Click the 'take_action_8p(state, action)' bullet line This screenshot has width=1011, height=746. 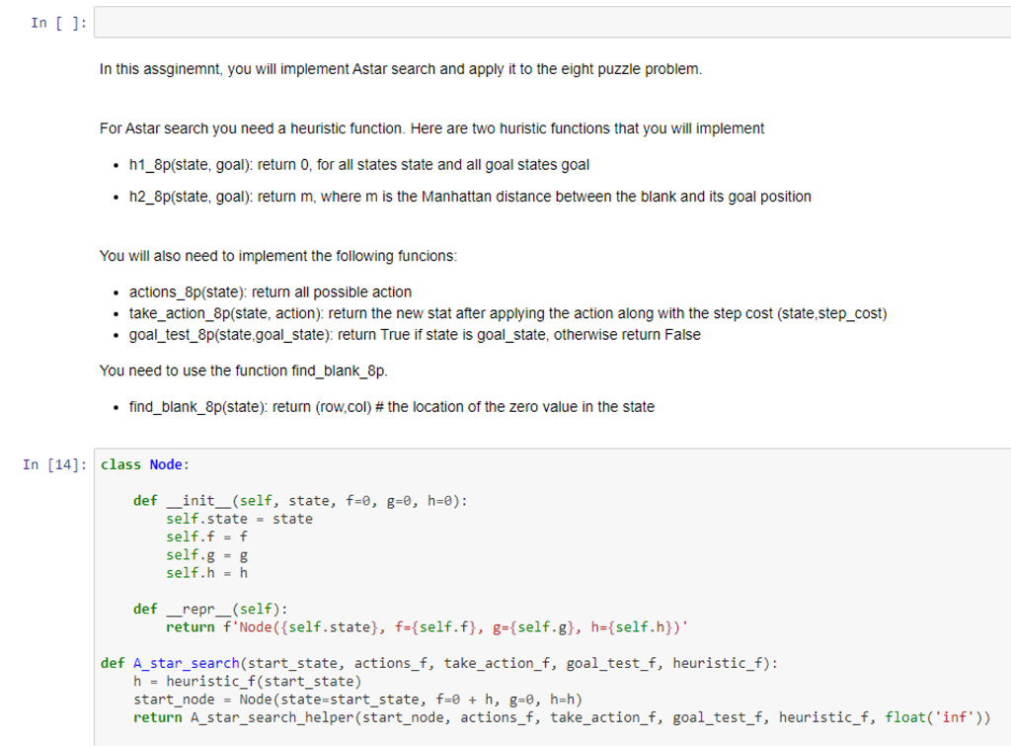tap(508, 313)
